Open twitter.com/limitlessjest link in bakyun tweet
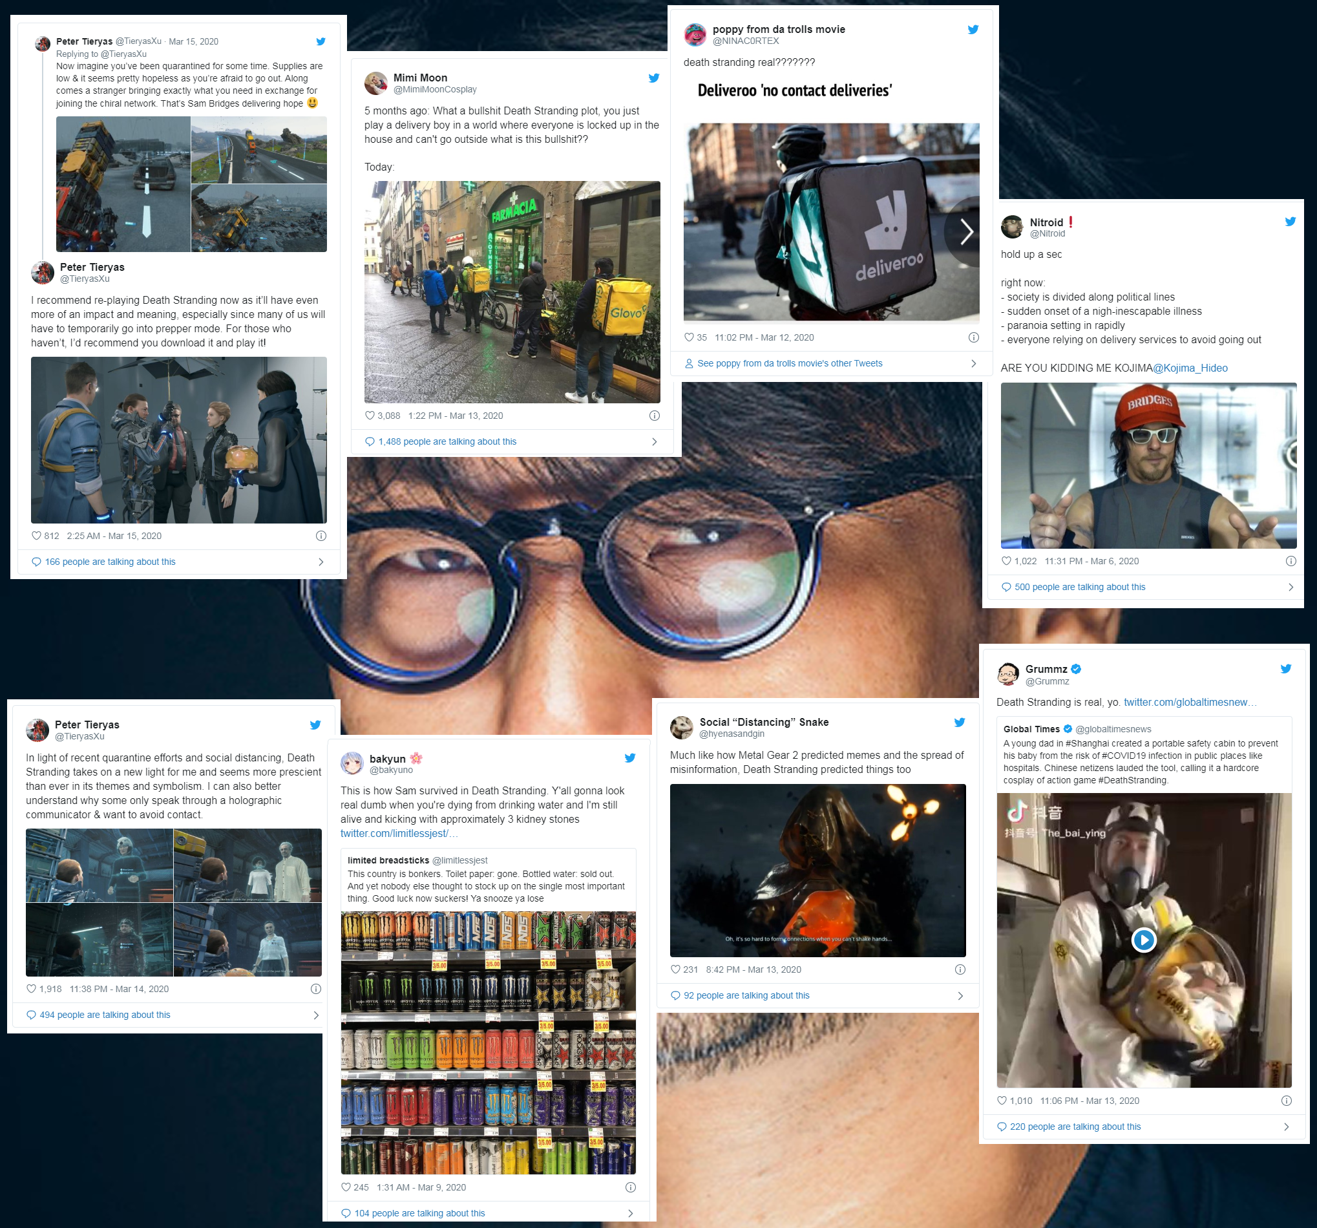 tap(398, 834)
